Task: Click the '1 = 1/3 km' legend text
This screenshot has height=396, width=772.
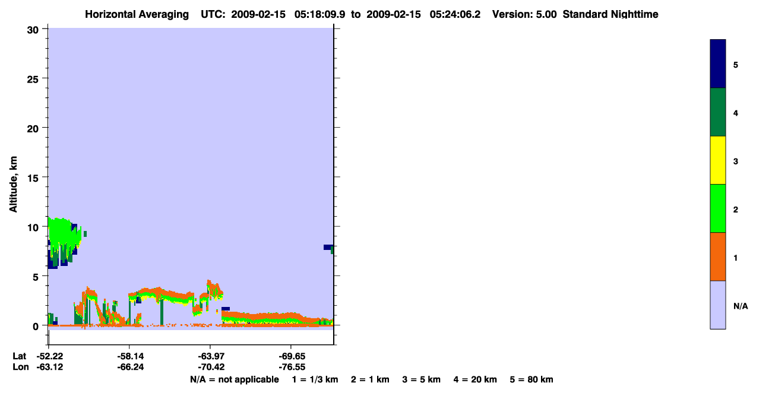Action: click(x=315, y=379)
